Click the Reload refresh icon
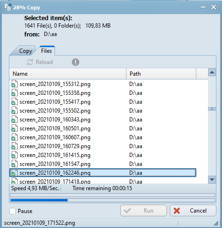222x228 pixels. point(30,62)
